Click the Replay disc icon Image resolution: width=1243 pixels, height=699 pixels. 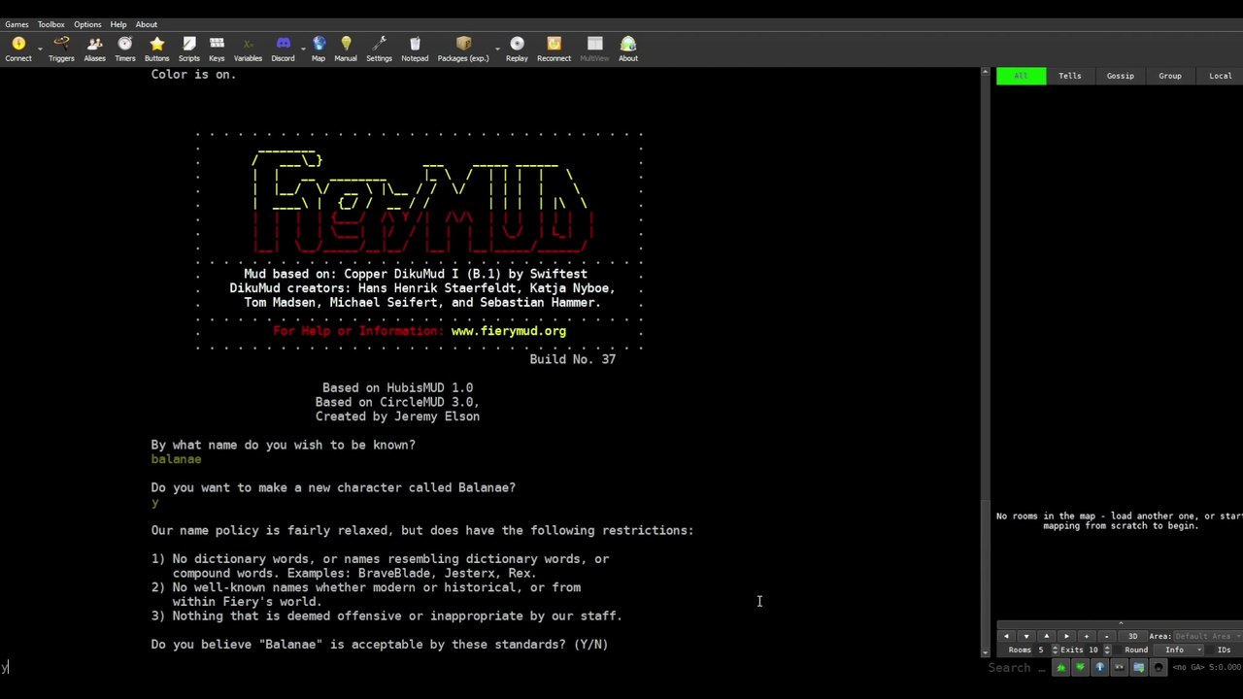pyautogui.click(x=517, y=49)
